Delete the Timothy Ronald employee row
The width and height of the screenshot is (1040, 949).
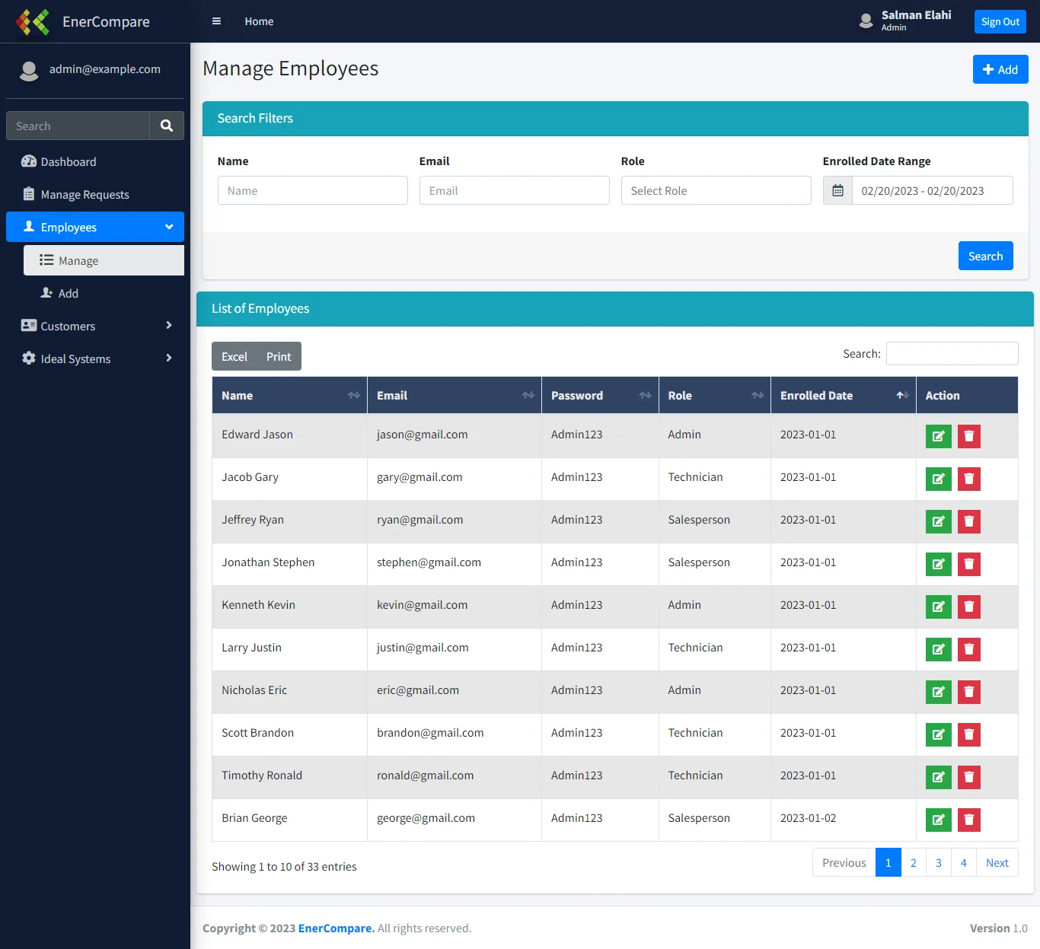[968, 777]
